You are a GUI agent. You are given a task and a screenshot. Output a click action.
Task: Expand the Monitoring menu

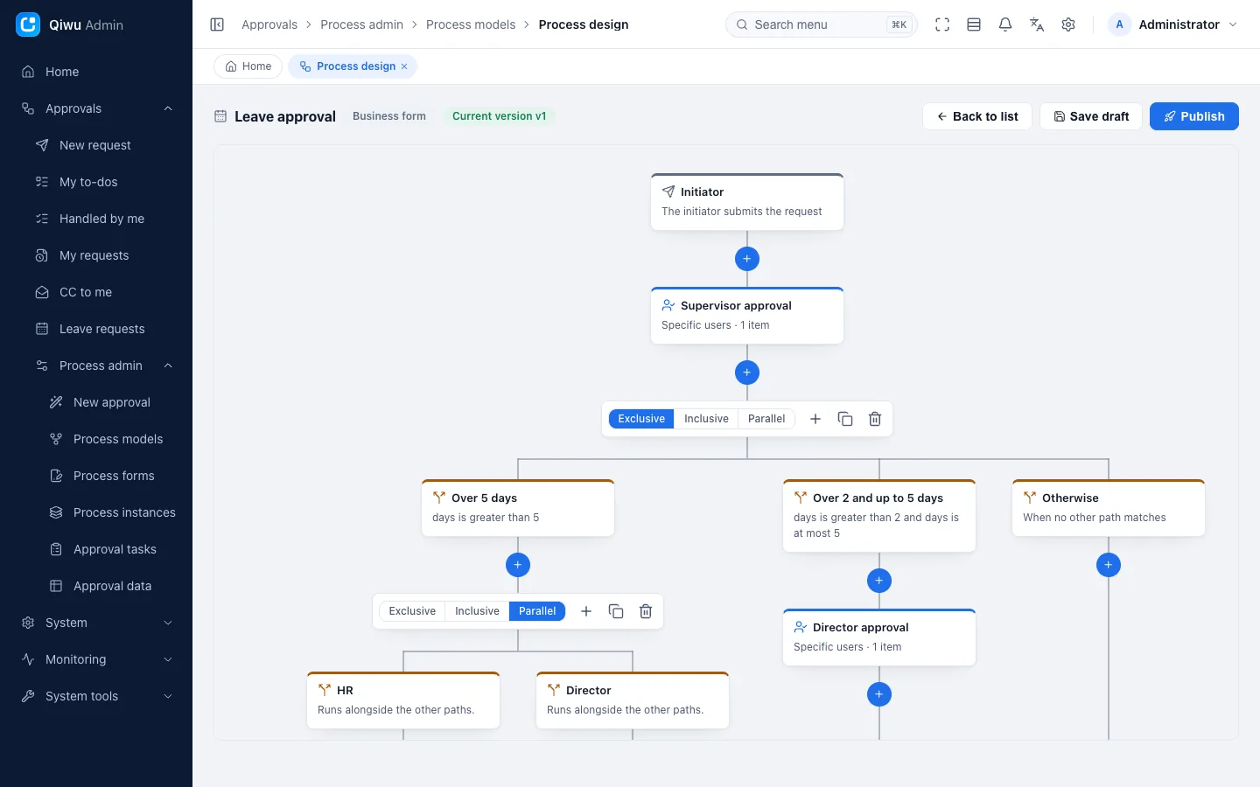pos(96,659)
